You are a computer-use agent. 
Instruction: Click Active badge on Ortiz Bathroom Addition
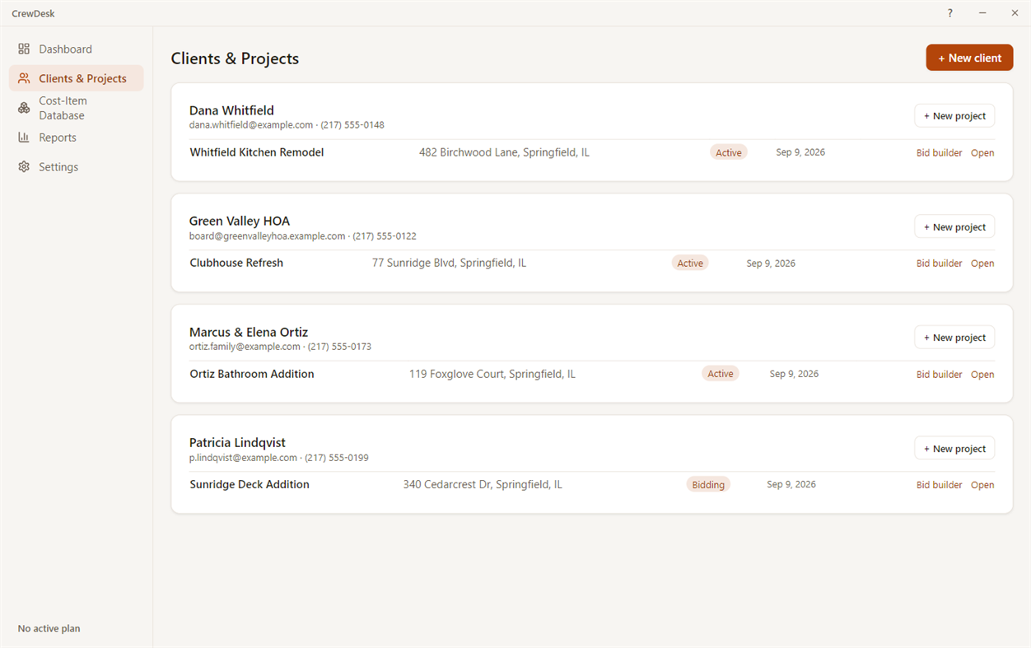[721, 374]
